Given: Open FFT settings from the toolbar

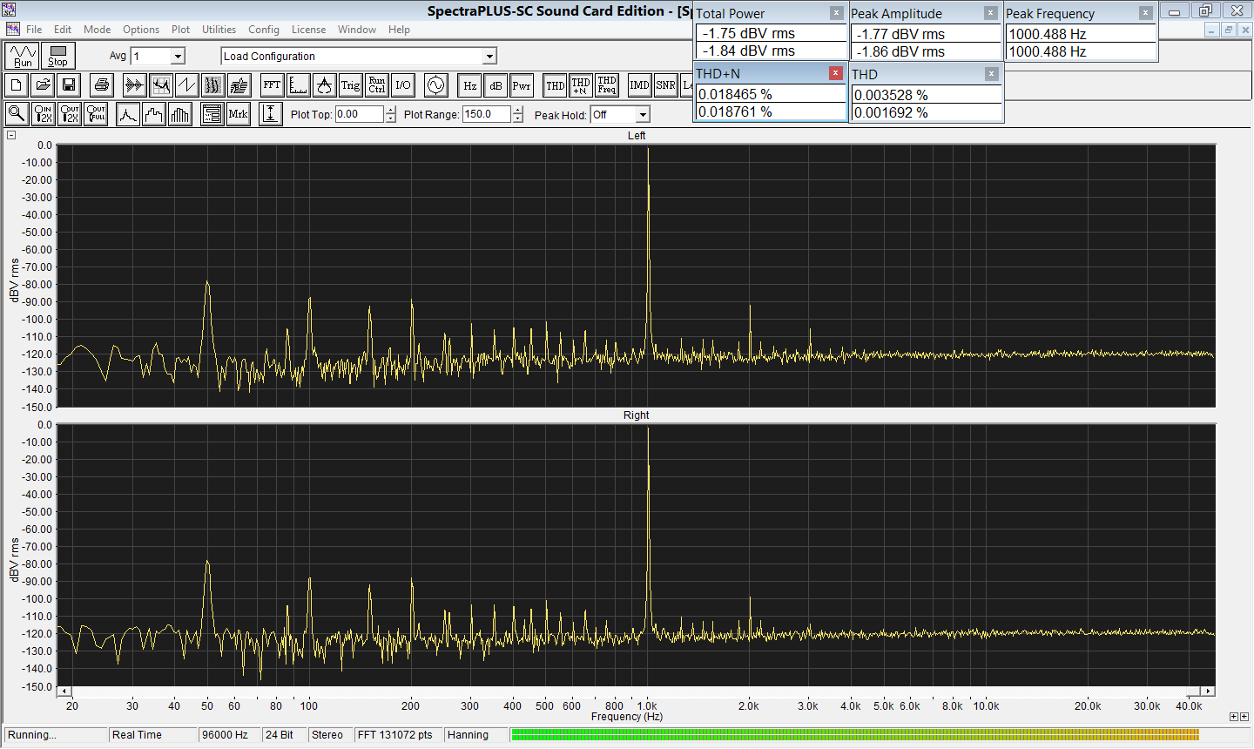Looking at the screenshot, I should [x=272, y=85].
